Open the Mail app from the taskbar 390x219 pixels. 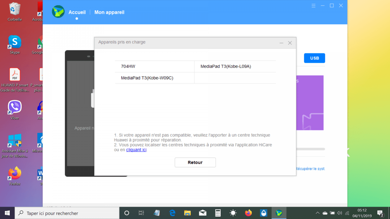203,213
